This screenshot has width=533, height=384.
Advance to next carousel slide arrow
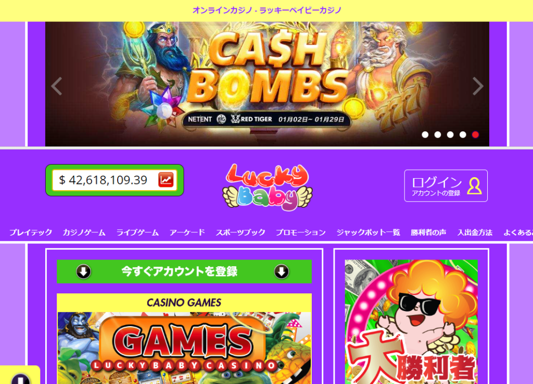coord(478,86)
